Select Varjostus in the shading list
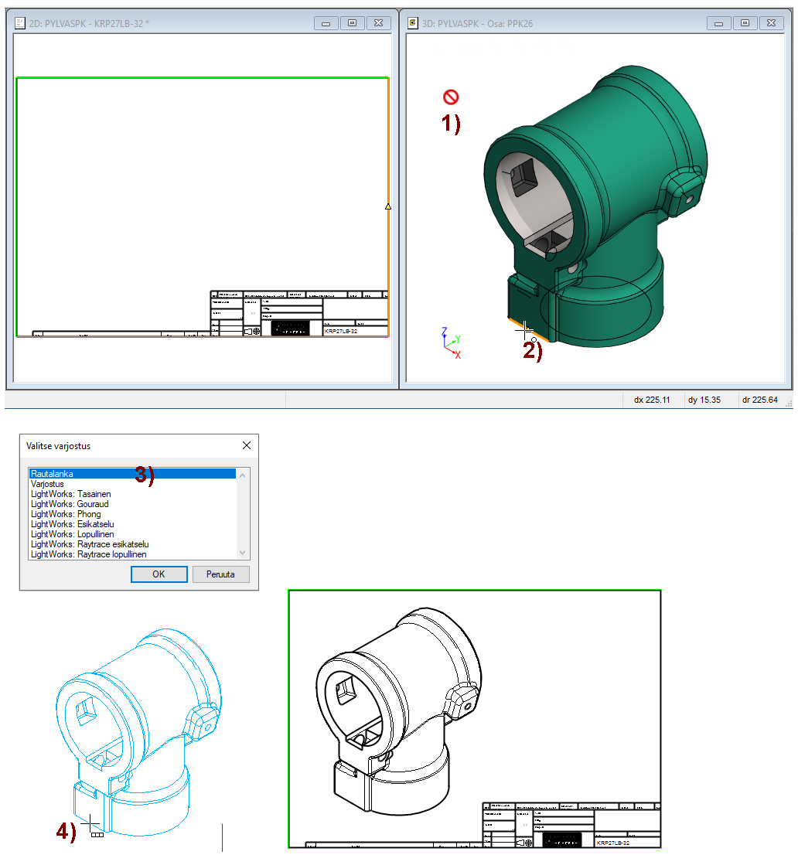This screenshot has width=798, height=855. [47, 484]
